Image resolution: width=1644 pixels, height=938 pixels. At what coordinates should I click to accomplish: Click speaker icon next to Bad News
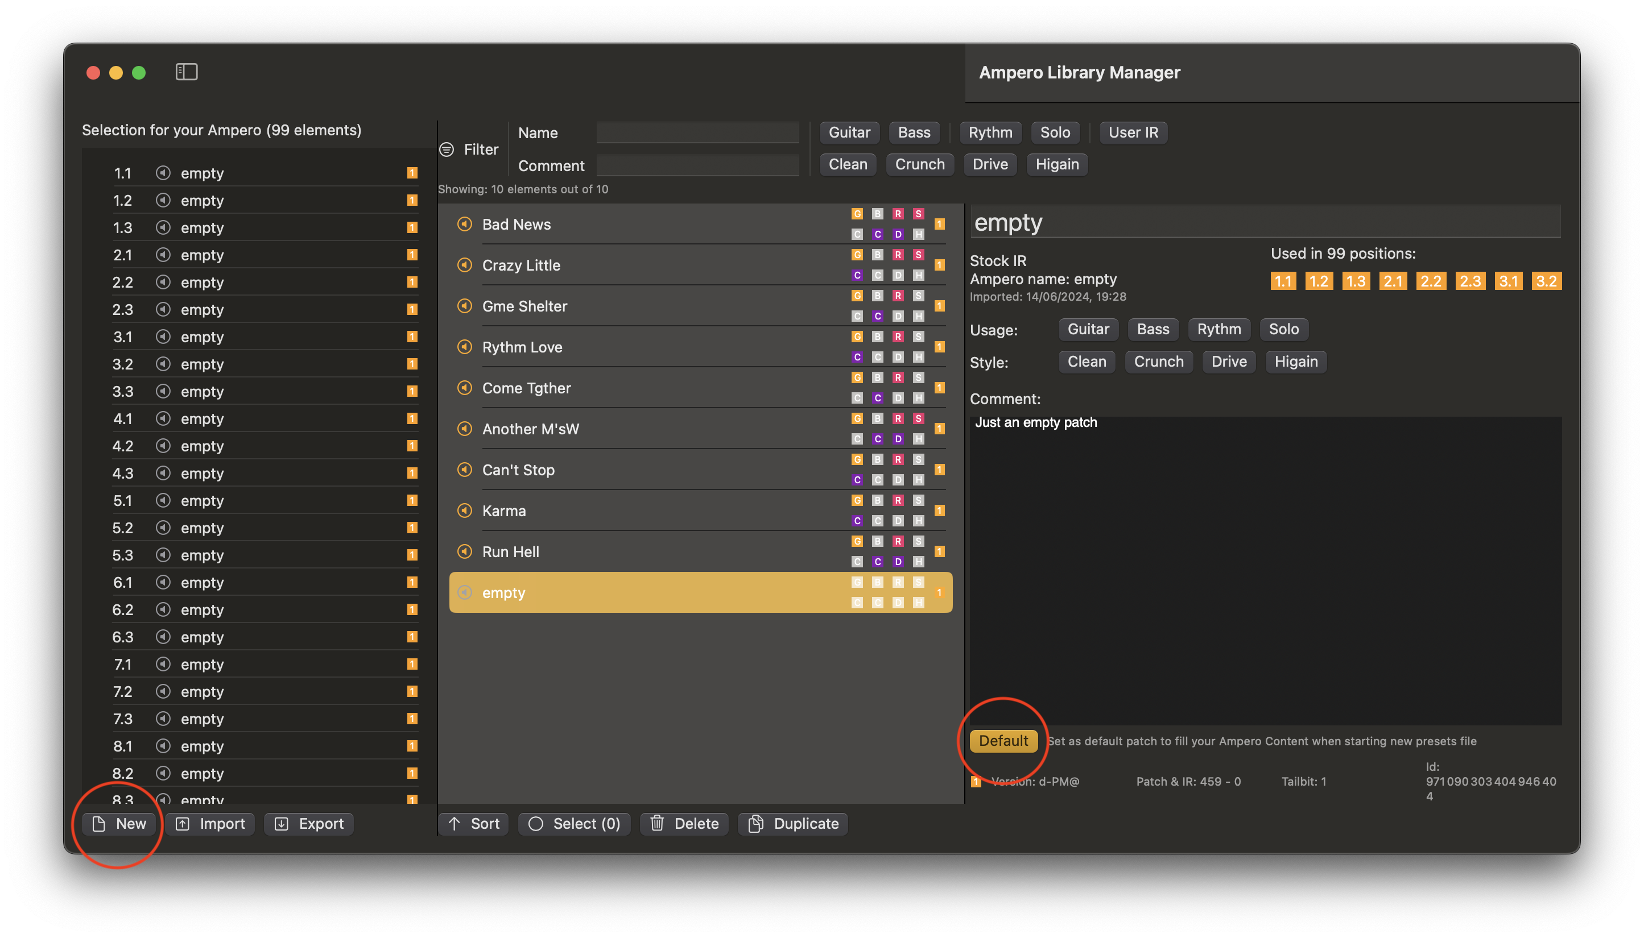464,224
